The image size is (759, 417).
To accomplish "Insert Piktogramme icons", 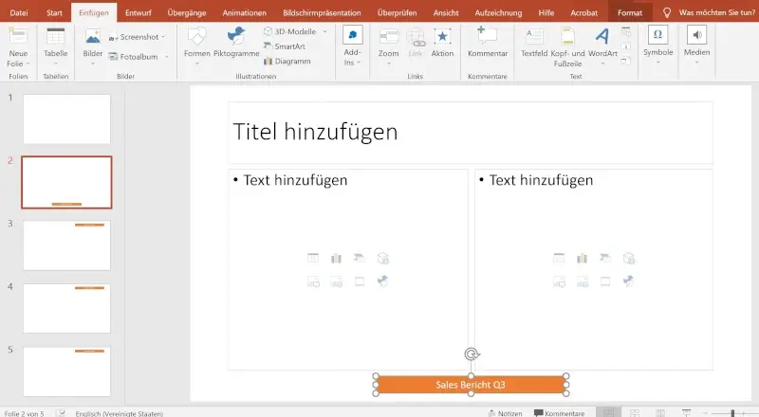I will click(x=236, y=43).
